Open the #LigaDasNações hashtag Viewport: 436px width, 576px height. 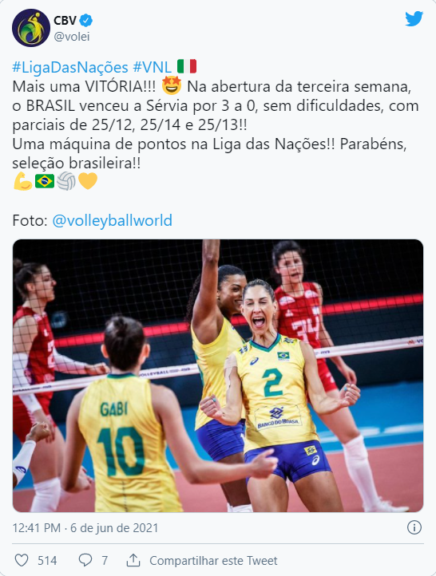pyautogui.click(x=70, y=67)
